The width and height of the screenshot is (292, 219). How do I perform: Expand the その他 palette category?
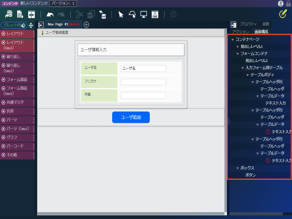pos(17,155)
